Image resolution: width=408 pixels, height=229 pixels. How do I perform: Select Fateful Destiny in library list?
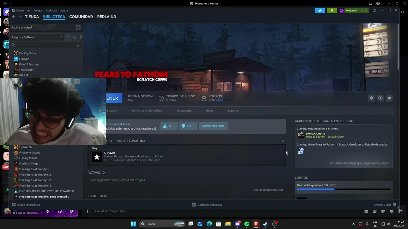(29, 64)
